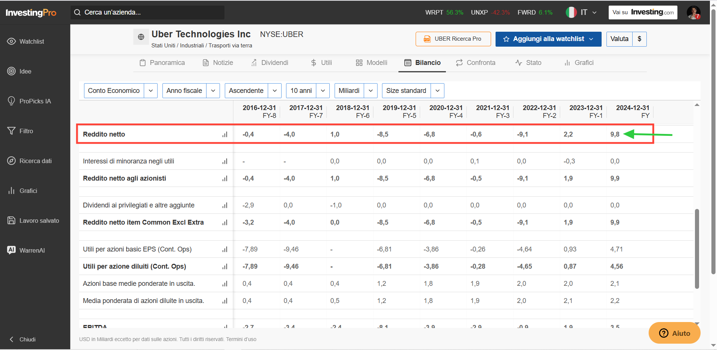
Task: Switch to the Stato tab
Action: [x=528, y=63]
